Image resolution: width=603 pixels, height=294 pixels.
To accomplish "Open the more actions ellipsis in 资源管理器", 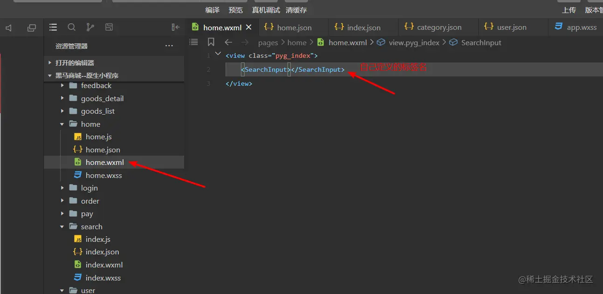I will pyautogui.click(x=169, y=46).
